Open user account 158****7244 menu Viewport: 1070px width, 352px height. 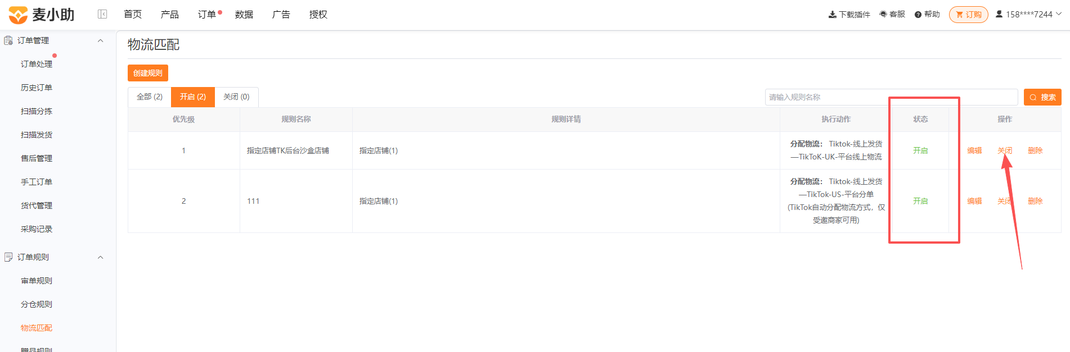click(x=1028, y=15)
